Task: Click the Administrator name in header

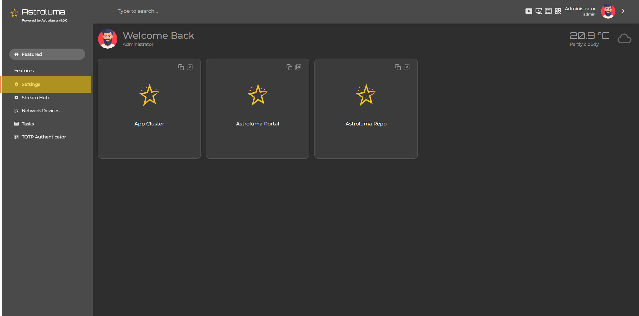Action: pos(580,9)
